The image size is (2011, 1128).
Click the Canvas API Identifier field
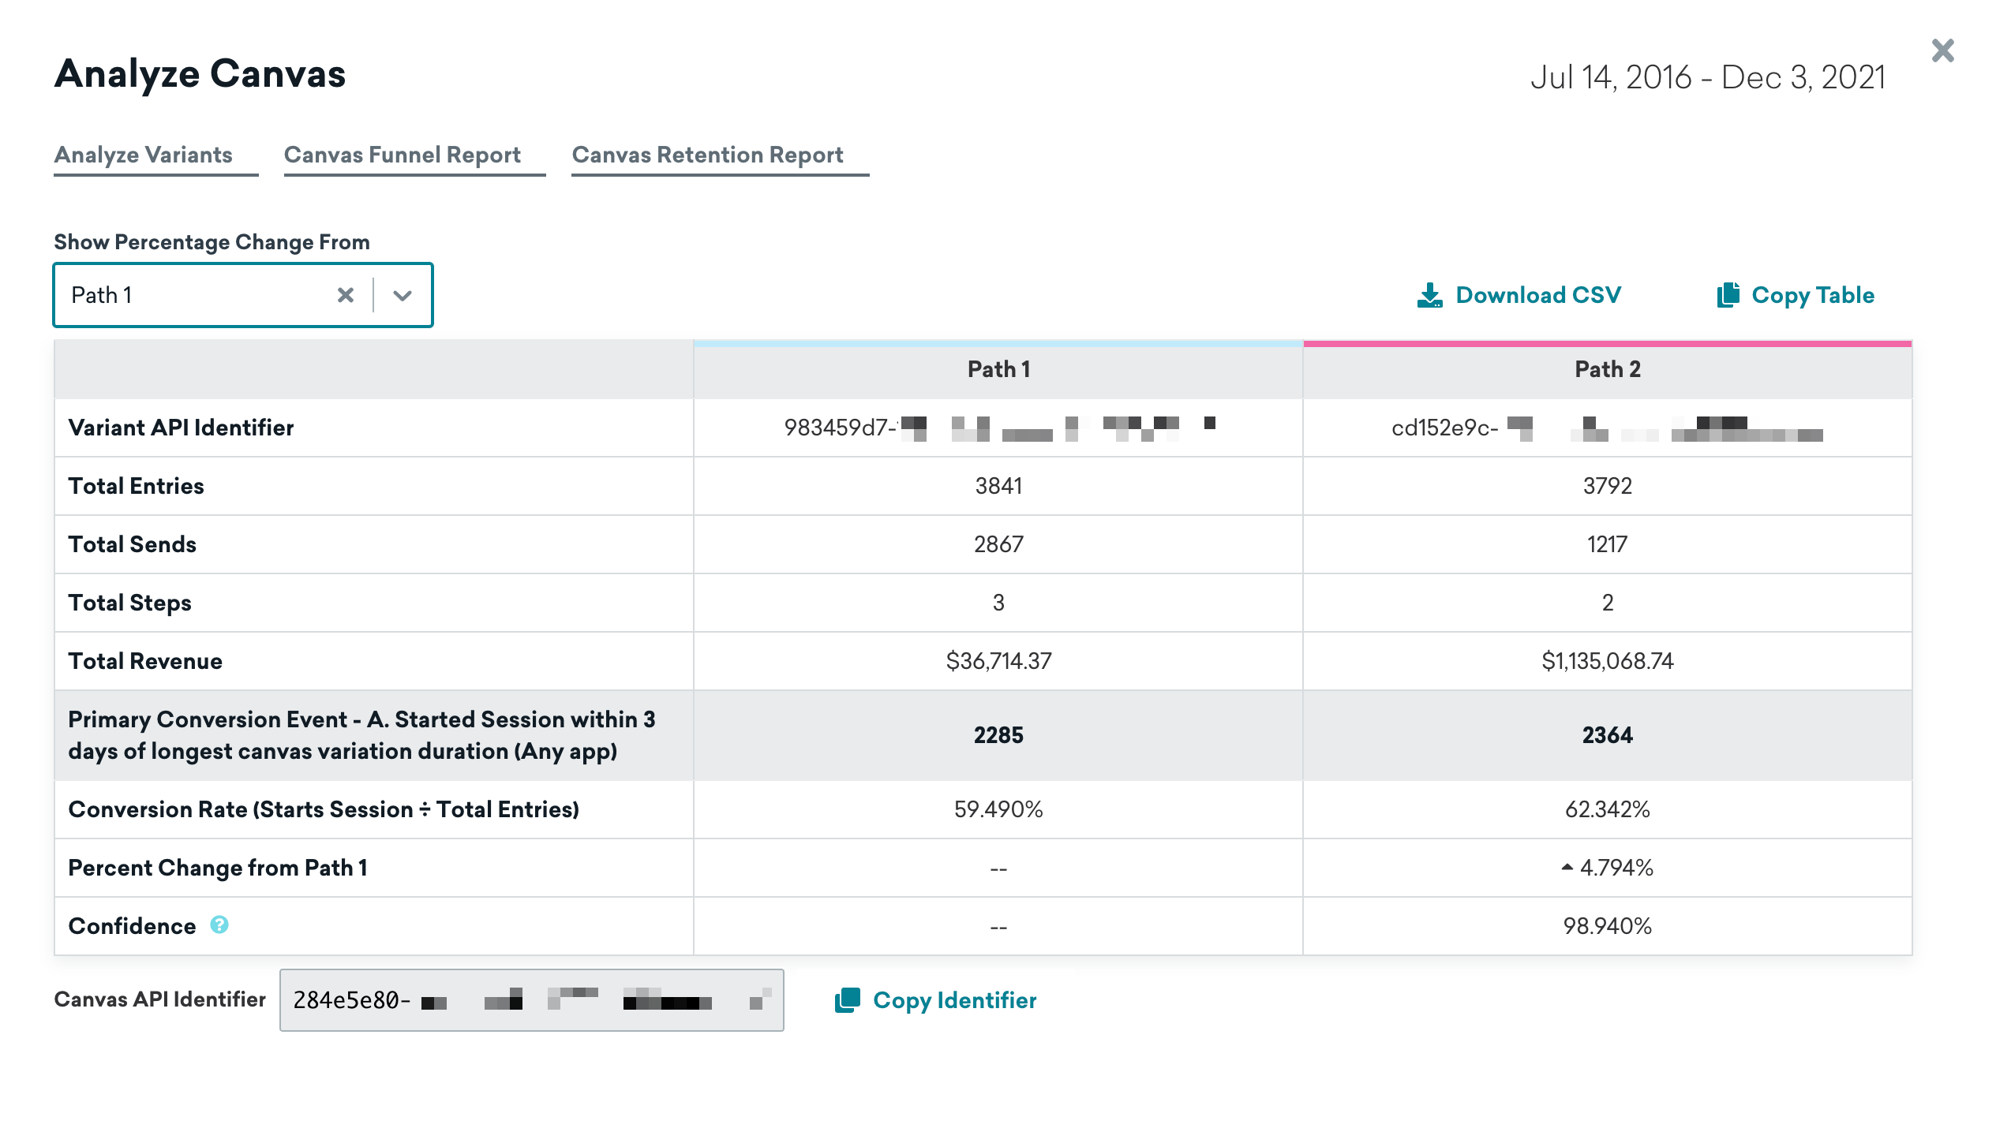tap(530, 1000)
